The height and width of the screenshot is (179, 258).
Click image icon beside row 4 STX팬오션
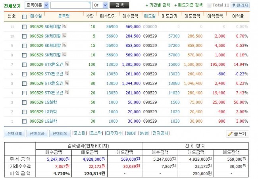[67, 92]
